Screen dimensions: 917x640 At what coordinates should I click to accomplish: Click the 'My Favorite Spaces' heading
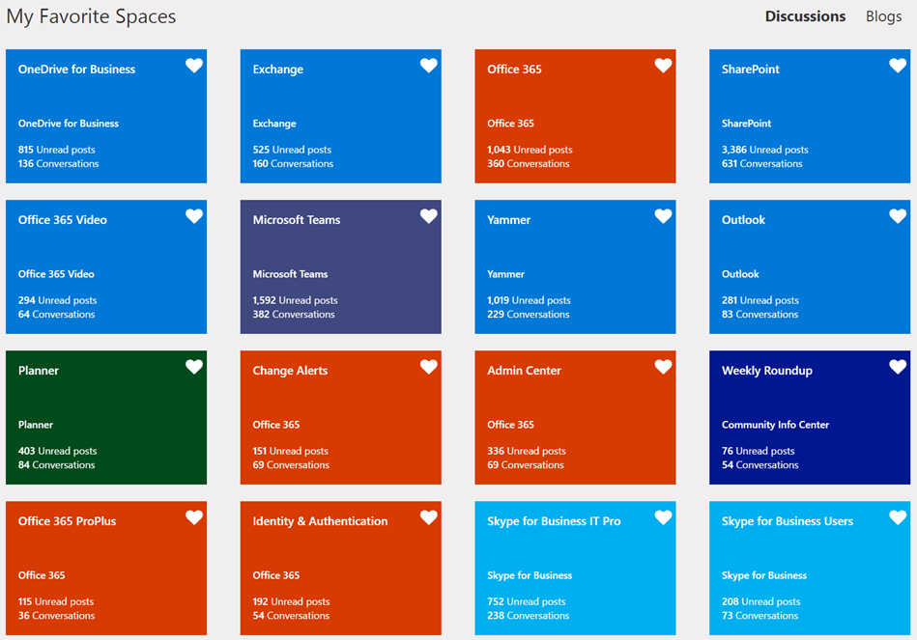(91, 17)
